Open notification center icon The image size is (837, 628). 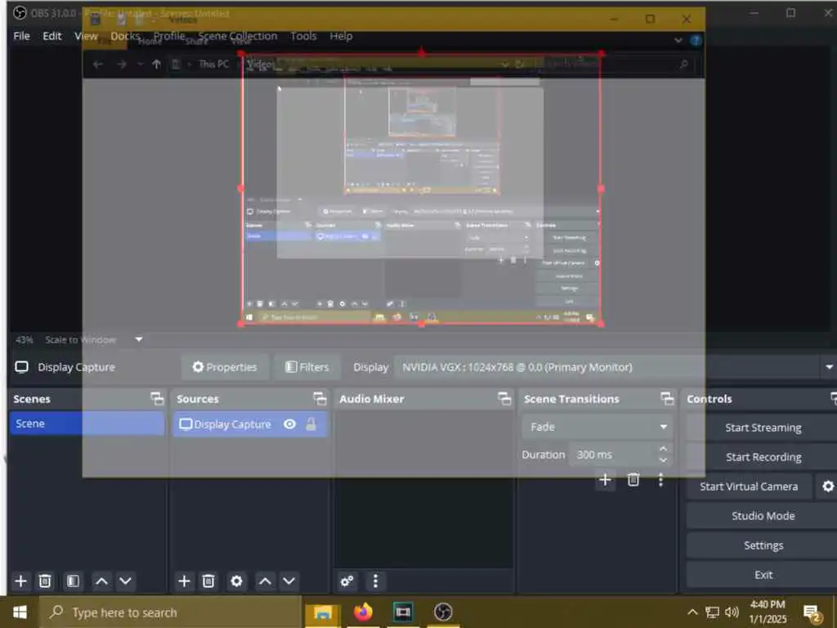pos(812,612)
